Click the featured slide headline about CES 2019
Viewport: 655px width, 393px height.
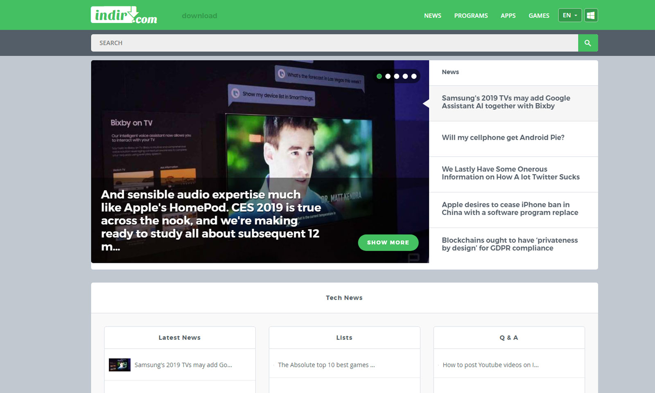(211, 220)
